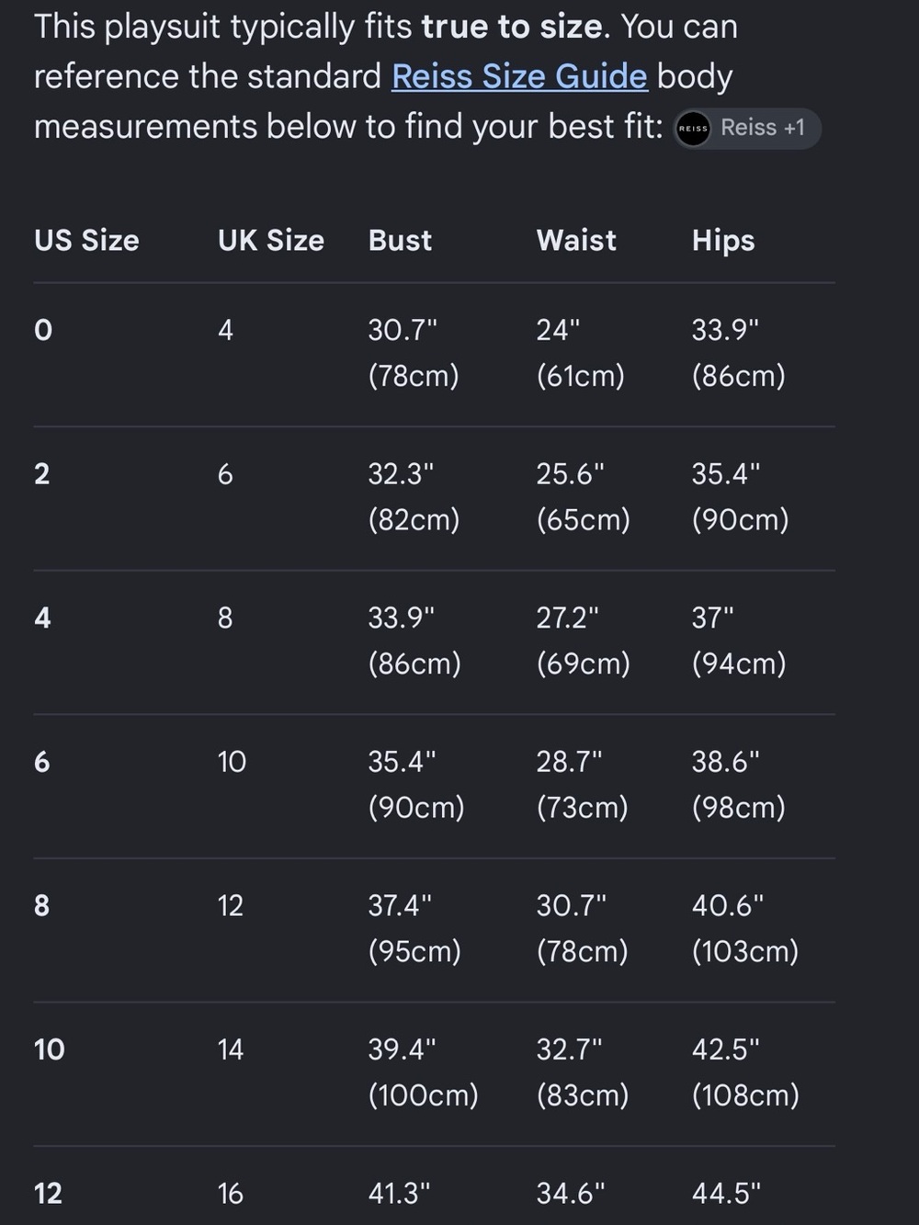Click the Reiss +1 source chip
Screen dimensions: 919x1225
747,128
